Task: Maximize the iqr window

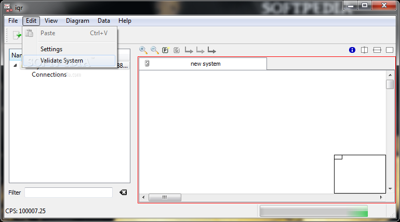Action: (365, 5)
